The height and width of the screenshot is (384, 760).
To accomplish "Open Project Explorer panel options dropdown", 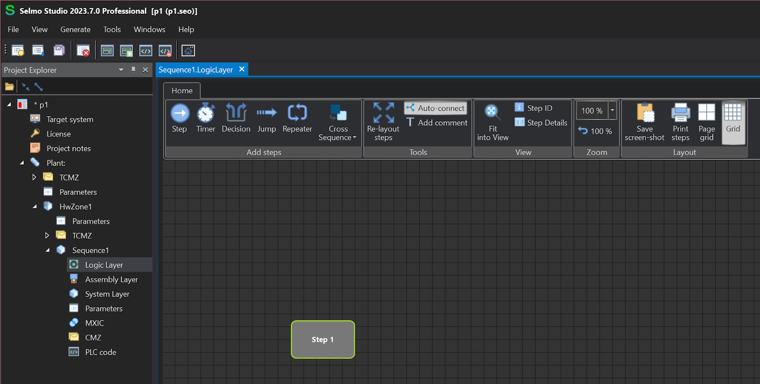I will (121, 70).
